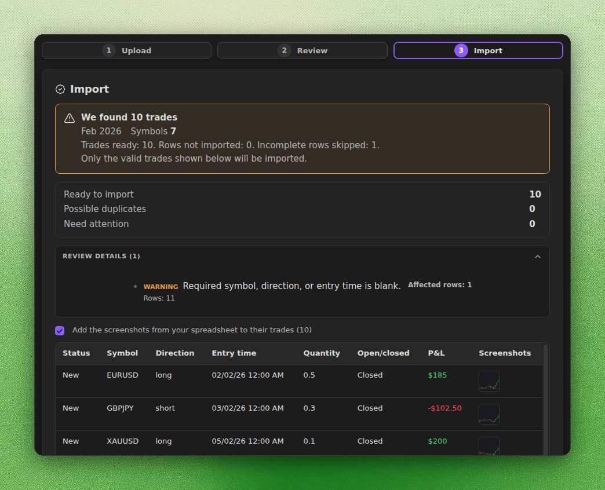The width and height of the screenshot is (605, 490).
Task: Select the EURUSD symbol cell
Action: (x=122, y=375)
